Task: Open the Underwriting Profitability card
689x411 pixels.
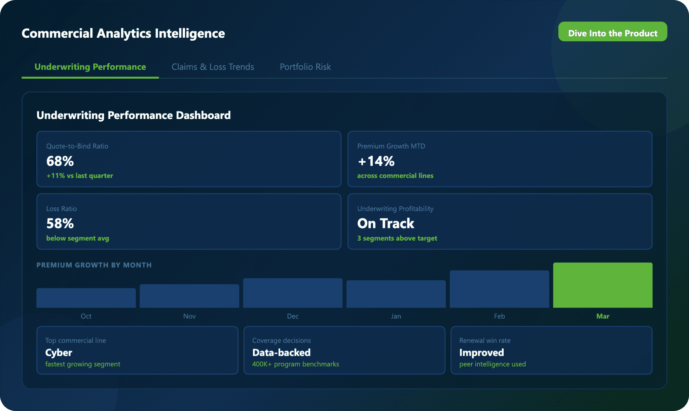Action: 500,221
